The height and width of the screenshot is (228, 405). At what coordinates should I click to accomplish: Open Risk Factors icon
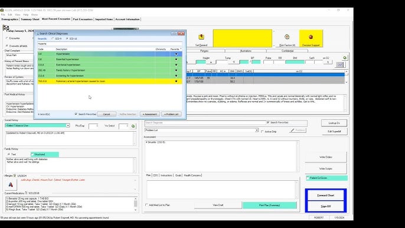(287, 37)
